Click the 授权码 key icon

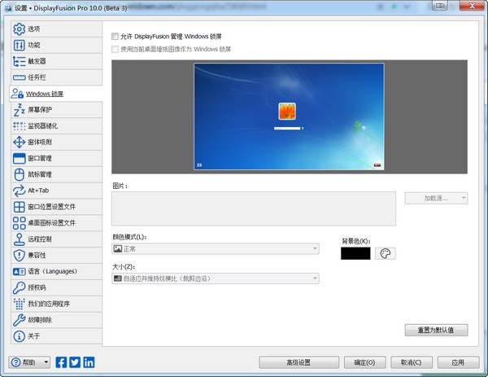19,288
